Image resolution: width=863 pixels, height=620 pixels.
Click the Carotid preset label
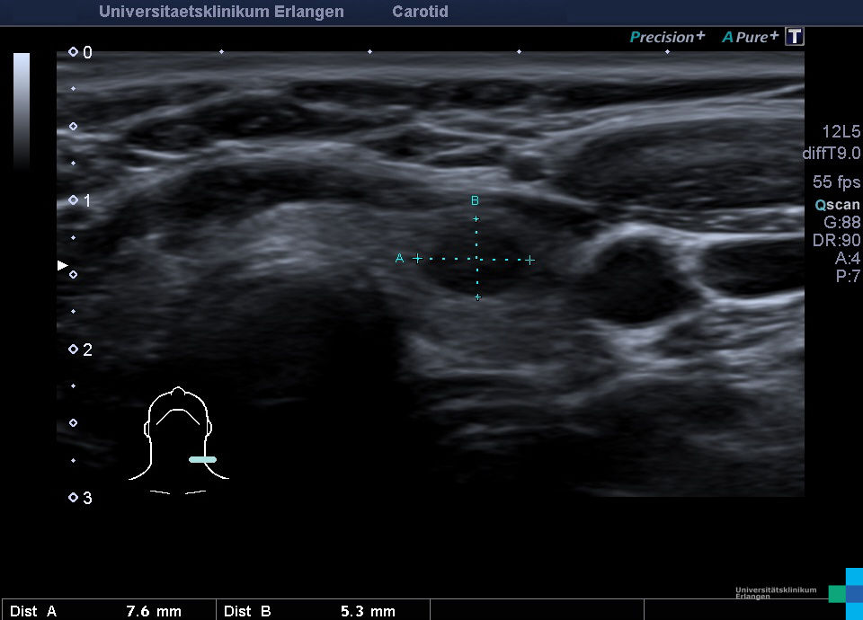420,12
